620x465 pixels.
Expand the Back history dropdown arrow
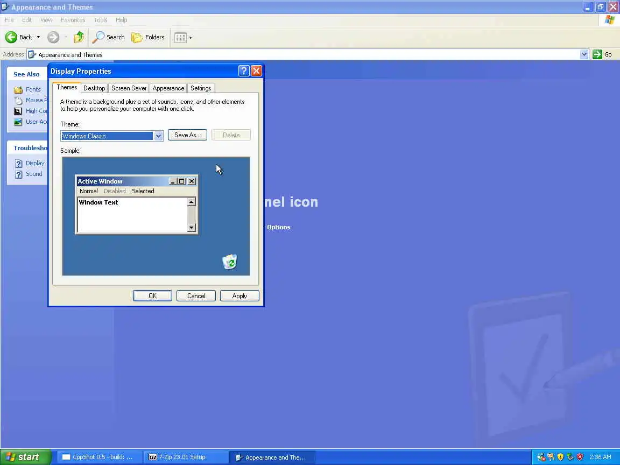[x=38, y=37]
